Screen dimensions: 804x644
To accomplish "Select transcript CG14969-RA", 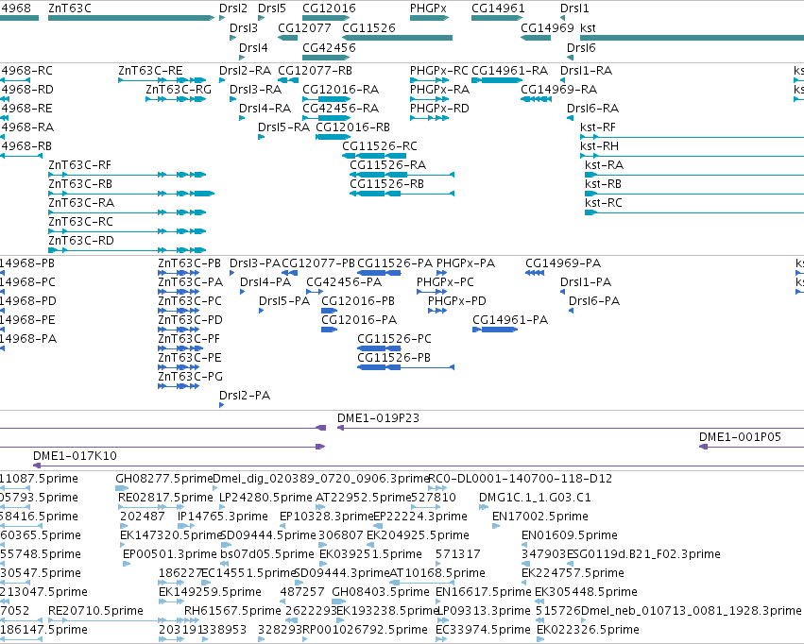I will (x=559, y=89).
